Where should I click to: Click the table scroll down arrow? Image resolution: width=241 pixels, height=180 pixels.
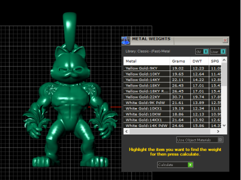224,125
